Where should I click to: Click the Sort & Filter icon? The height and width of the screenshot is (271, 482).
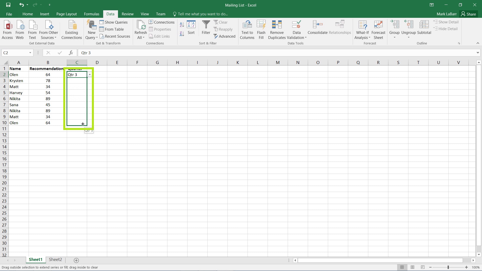click(208, 43)
